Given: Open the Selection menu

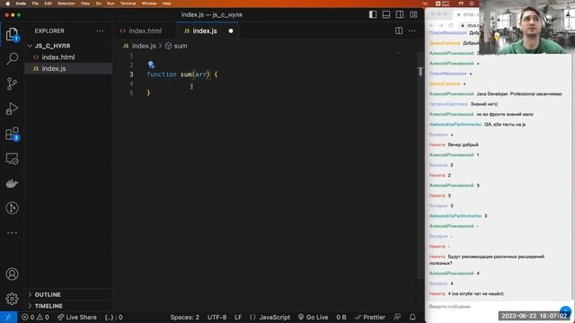Looking at the screenshot, I should [x=66, y=4].
